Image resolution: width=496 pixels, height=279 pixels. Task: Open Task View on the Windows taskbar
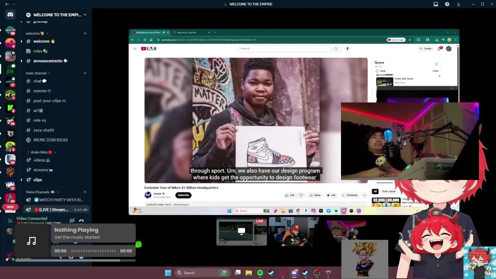click(238, 273)
